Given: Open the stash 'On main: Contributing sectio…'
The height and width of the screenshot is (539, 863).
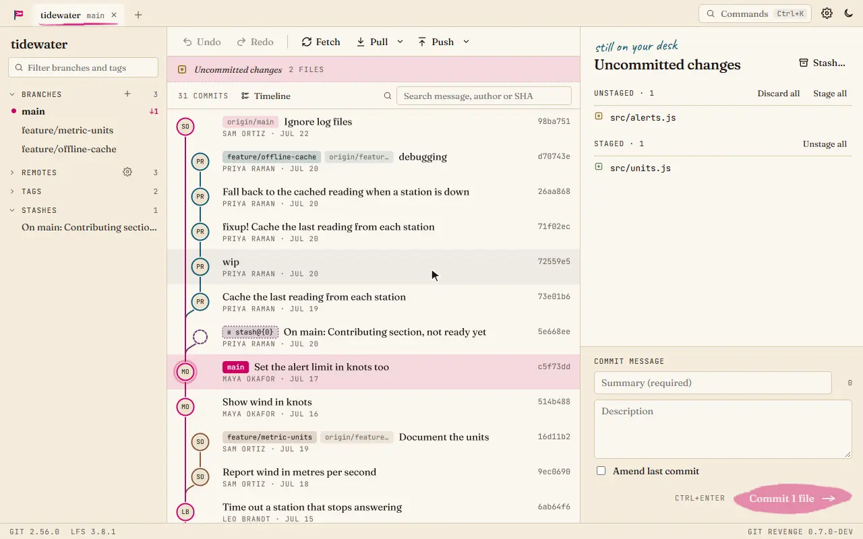Looking at the screenshot, I should (84, 228).
